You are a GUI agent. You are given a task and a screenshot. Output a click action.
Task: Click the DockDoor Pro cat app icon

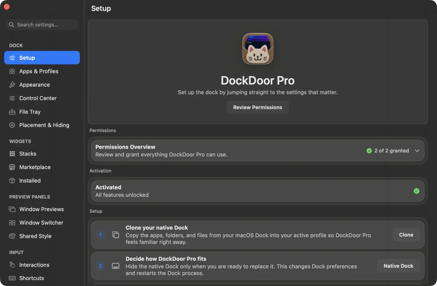point(258,49)
